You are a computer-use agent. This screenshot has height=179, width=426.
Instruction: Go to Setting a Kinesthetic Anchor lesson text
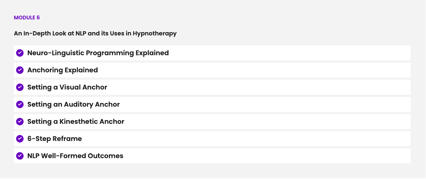point(76,122)
